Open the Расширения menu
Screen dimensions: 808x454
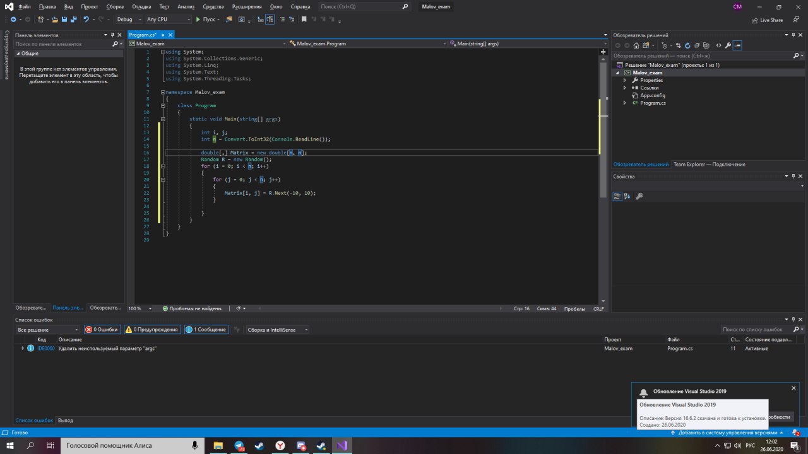pos(247,6)
